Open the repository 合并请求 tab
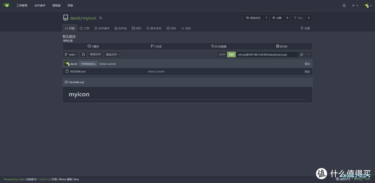The height and width of the screenshot is (183, 375). (102, 28)
